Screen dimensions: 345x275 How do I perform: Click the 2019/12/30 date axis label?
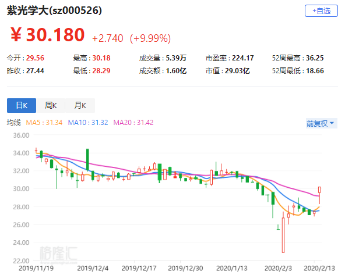[185, 268]
